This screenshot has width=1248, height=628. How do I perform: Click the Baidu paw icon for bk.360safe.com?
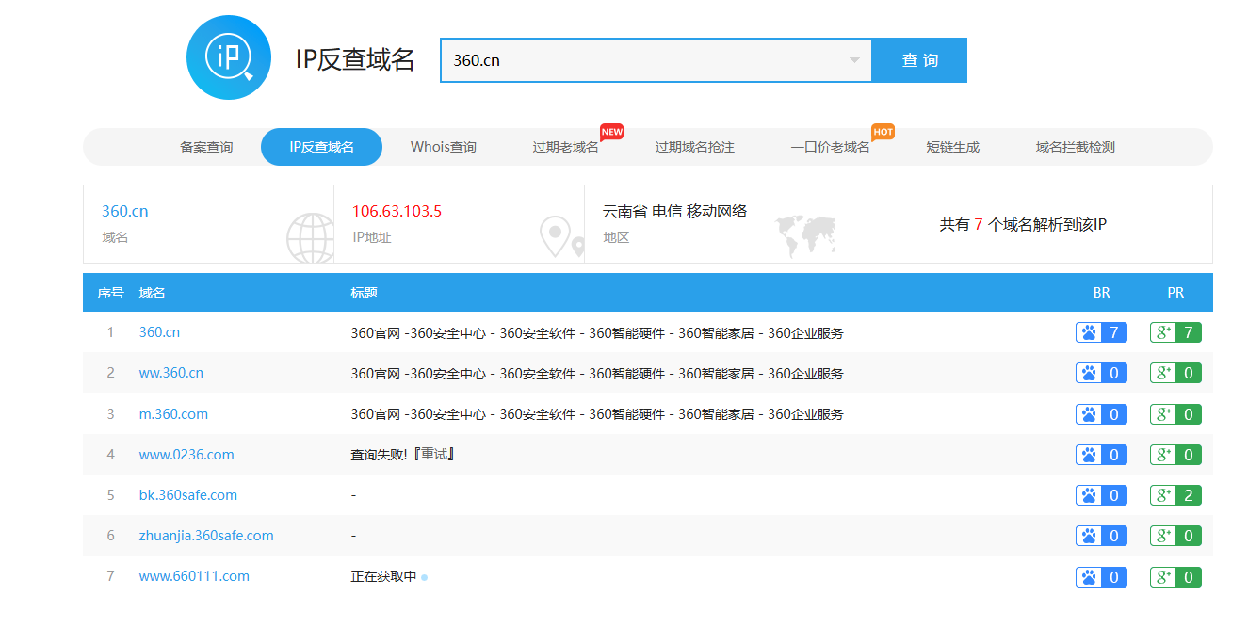1089,495
